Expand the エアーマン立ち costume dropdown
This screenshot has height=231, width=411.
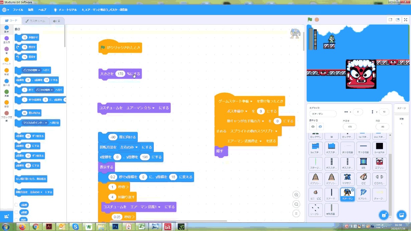pyautogui.click(x=153, y=108)
